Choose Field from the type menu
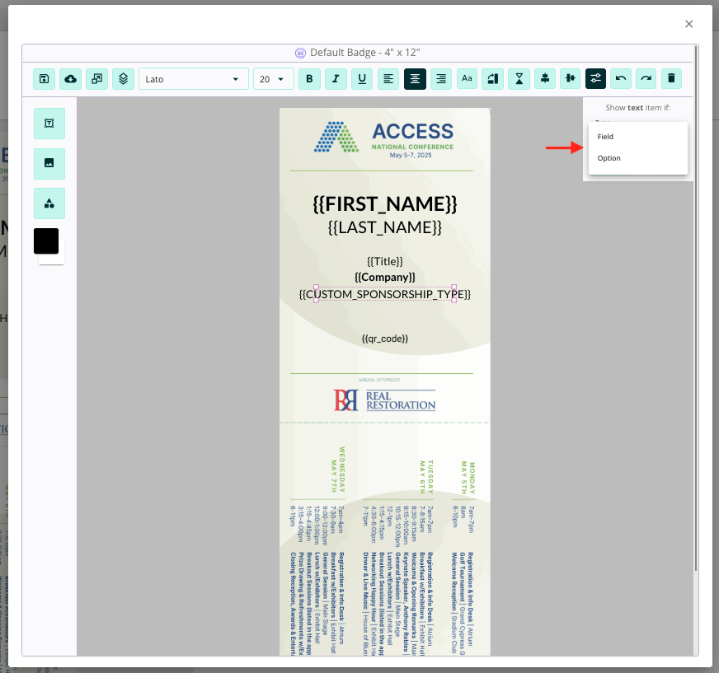The image size is (719, 673). 638,137
